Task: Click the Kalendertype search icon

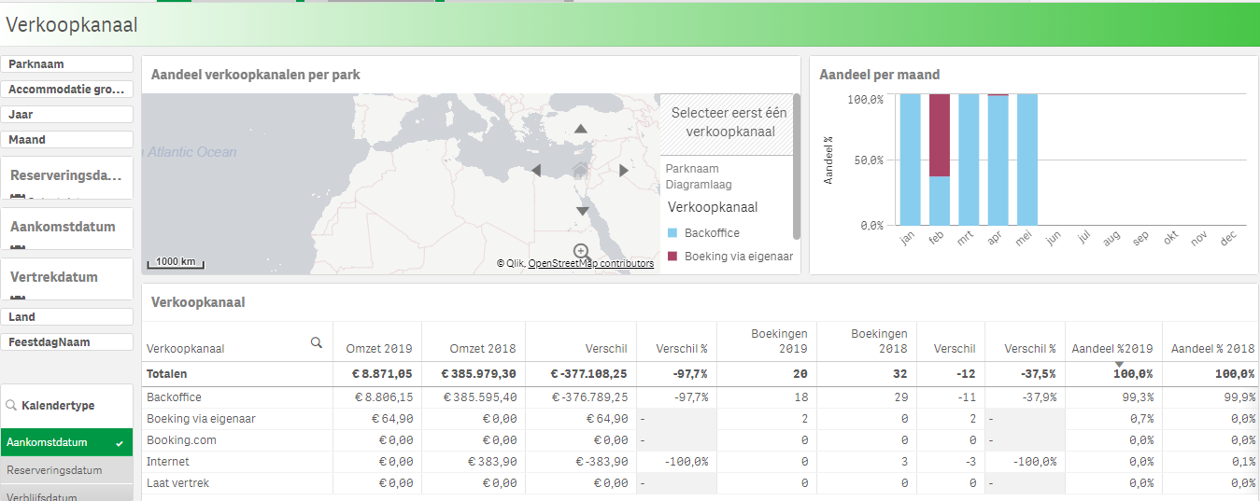Action: (x=11, y=406)
